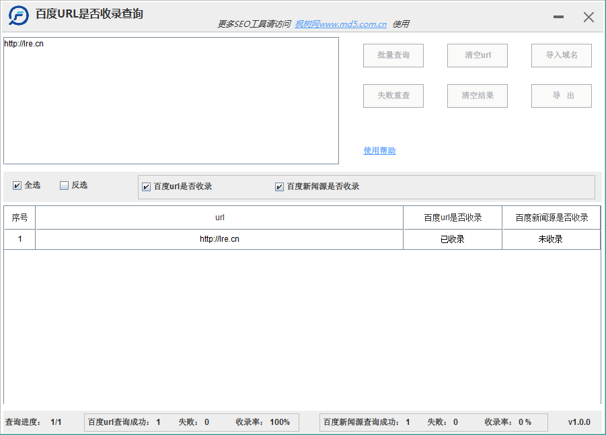Click the 百度url是否收录 column header
The height and width of the screenshot is (435, 606).
[x=453, y=217]
